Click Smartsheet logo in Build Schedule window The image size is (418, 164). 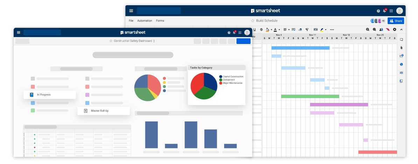coord(265,10)
